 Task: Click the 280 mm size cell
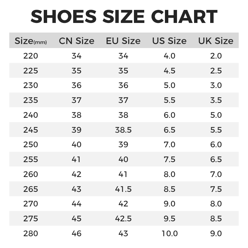(x=31, y=233)
